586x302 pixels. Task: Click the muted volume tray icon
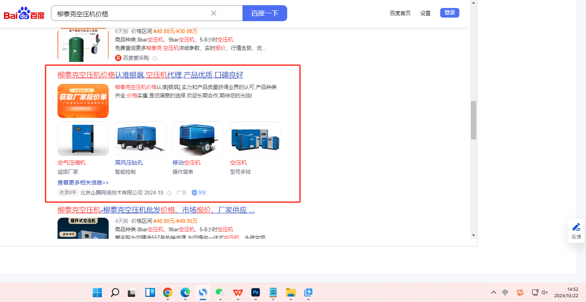coord(544,292)
